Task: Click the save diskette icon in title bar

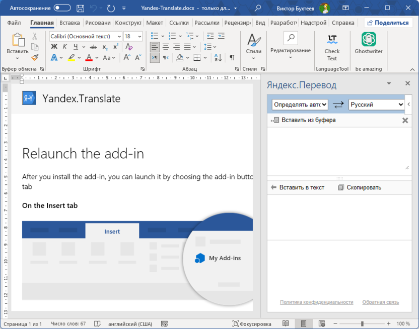Action: [x=81, y=8]
